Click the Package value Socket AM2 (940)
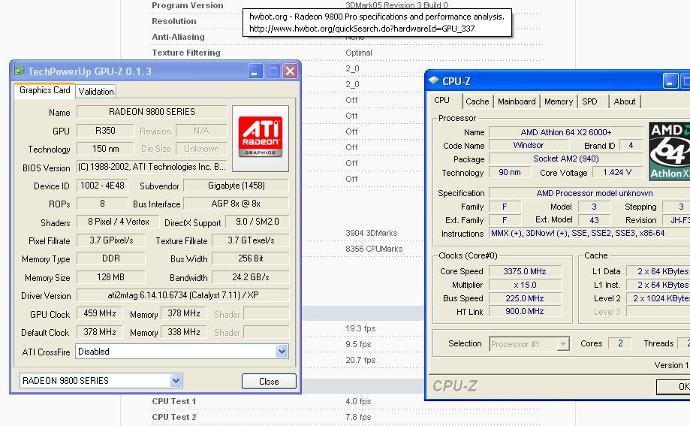The height and width of the screenshot is (426, 690). 566,159
